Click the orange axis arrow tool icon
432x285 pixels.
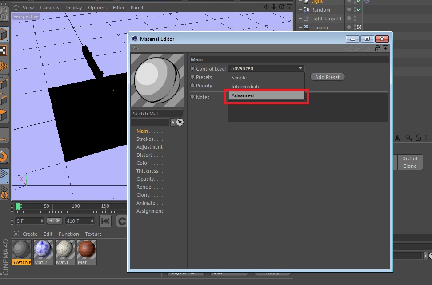point(4,139)
